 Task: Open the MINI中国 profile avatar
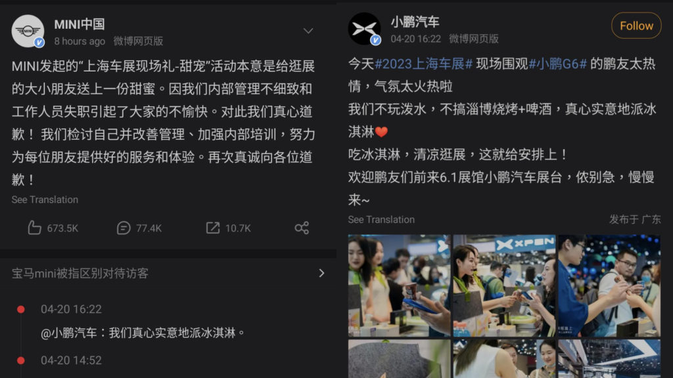point(28,31)
